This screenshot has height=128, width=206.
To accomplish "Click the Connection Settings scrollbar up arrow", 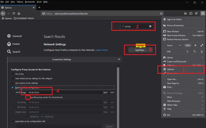I will pos(118,66).
